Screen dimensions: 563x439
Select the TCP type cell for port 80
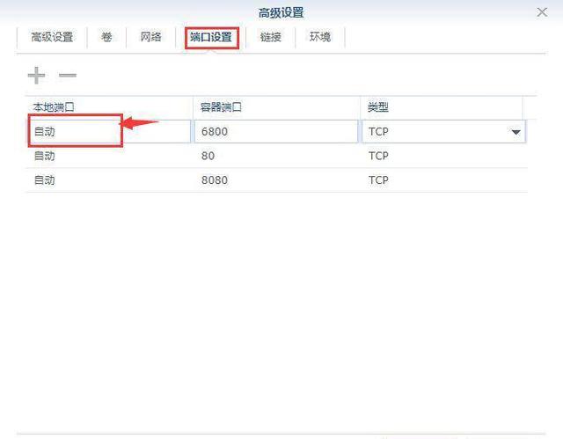coord(443,156)
